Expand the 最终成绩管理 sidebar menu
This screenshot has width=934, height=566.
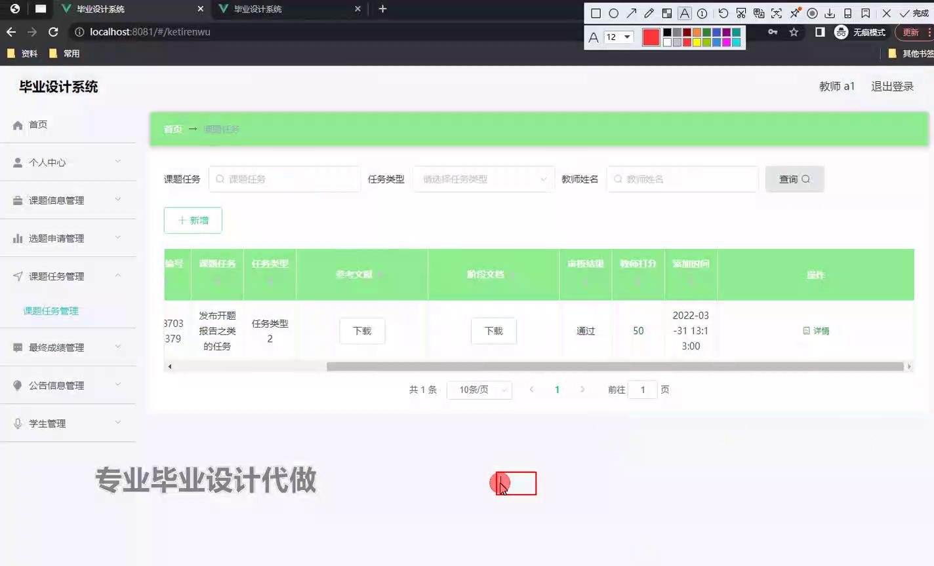(x=68, y=347)
